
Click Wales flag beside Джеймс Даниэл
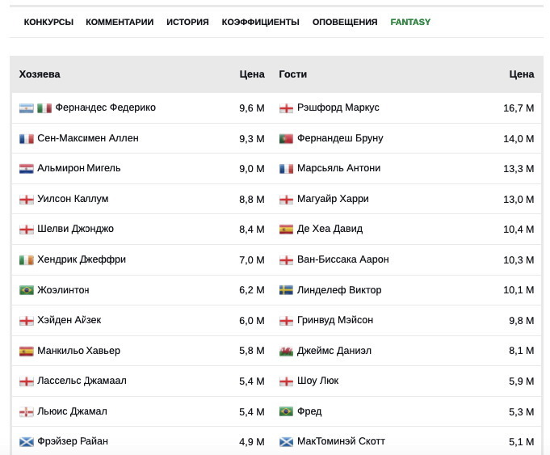(286, 351)
